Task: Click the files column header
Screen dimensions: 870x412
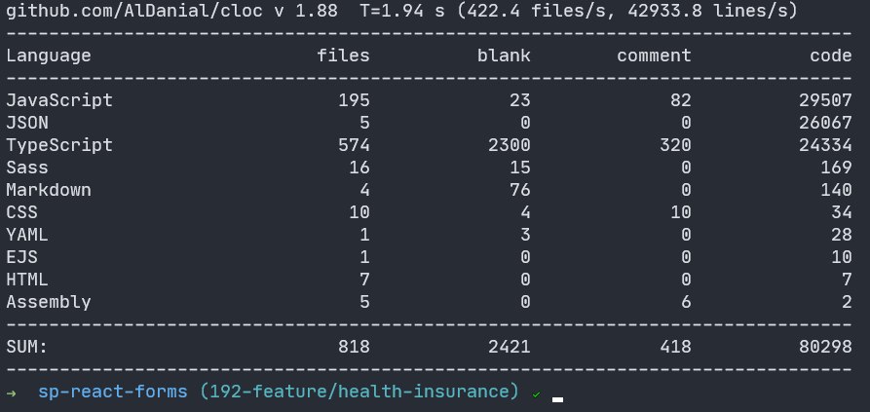Action: 343,56
